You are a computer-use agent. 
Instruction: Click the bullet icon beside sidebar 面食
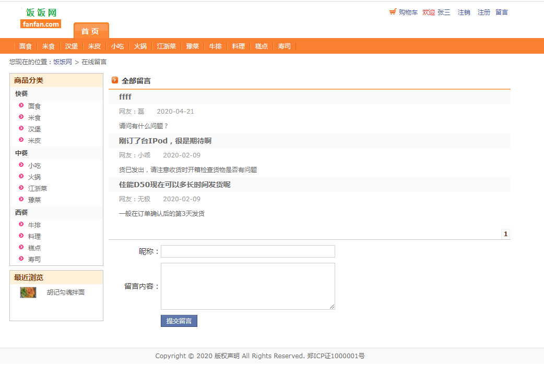tap(21, 105)
